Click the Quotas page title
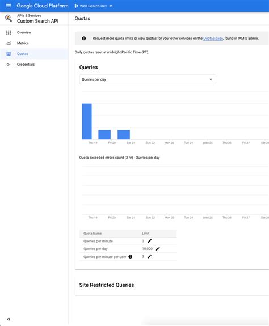The height and width of the screenshot is (326, 269). [82, 19]
